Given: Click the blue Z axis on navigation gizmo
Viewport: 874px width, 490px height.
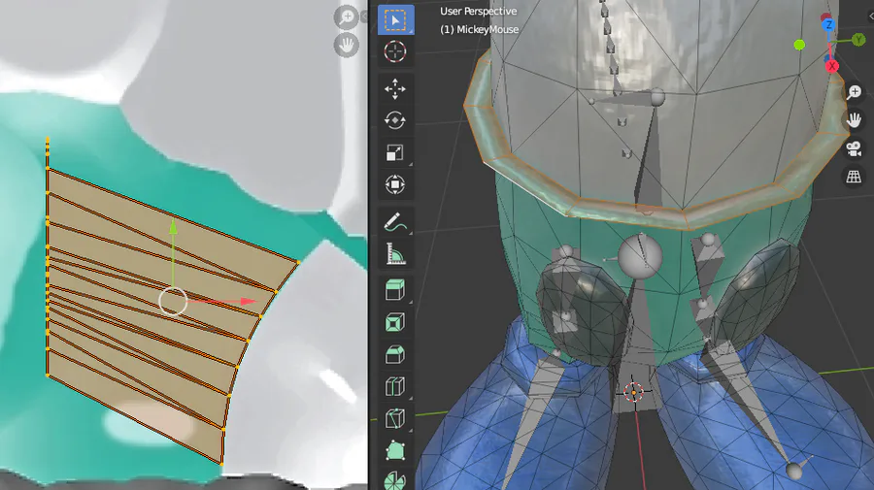Looking at the screenshot, I should pyautogui.click(x=829, y=25).
